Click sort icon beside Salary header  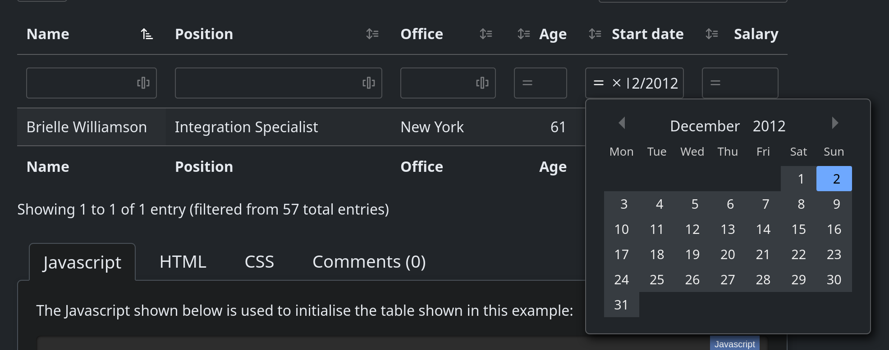click(711, 34)
